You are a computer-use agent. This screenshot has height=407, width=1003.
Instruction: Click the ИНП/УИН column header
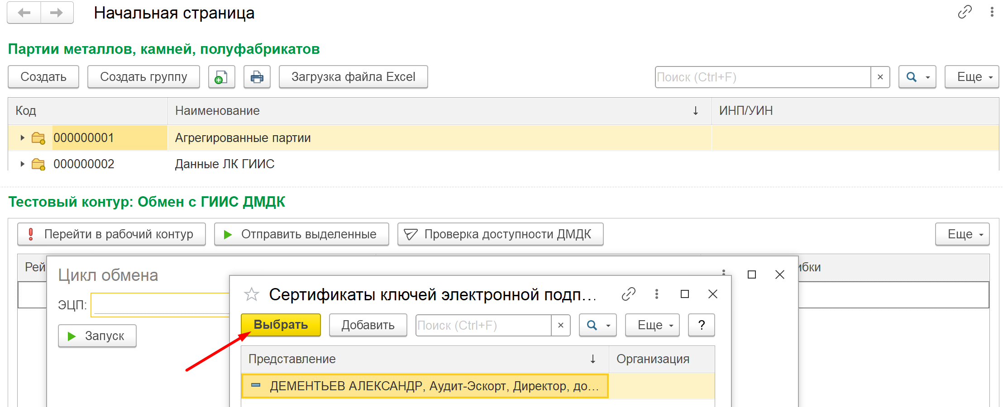click(855, 111)
